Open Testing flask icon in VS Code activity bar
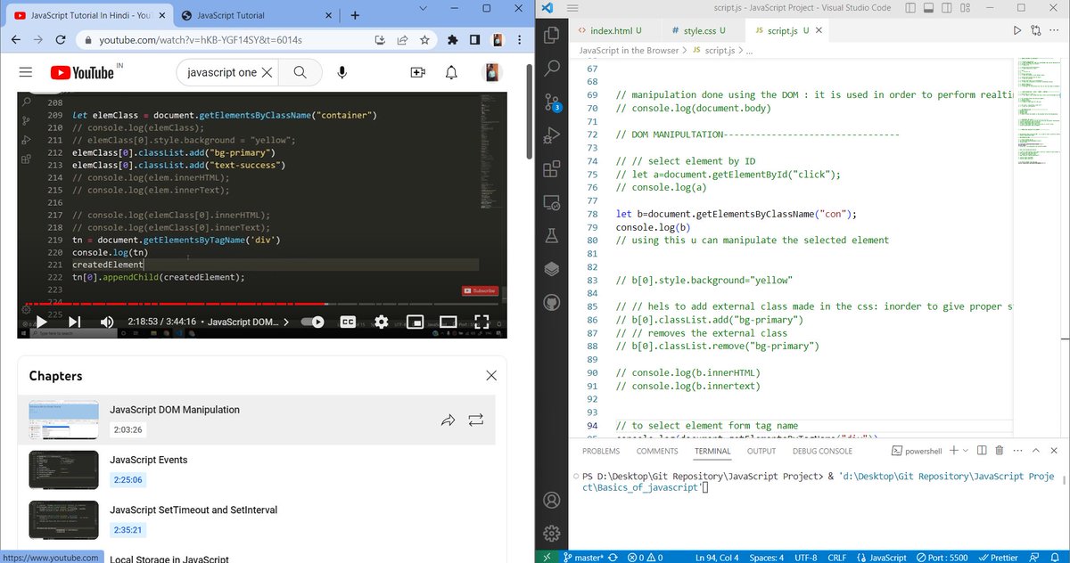1070x563 pixels. (552, 235)
